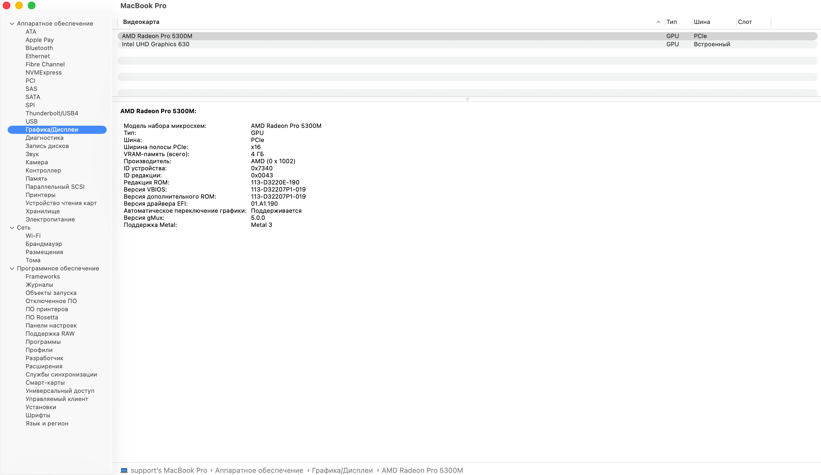Collapse the Программное обеспечение section
Screen dimensions: 821x475
click(12, 269)
